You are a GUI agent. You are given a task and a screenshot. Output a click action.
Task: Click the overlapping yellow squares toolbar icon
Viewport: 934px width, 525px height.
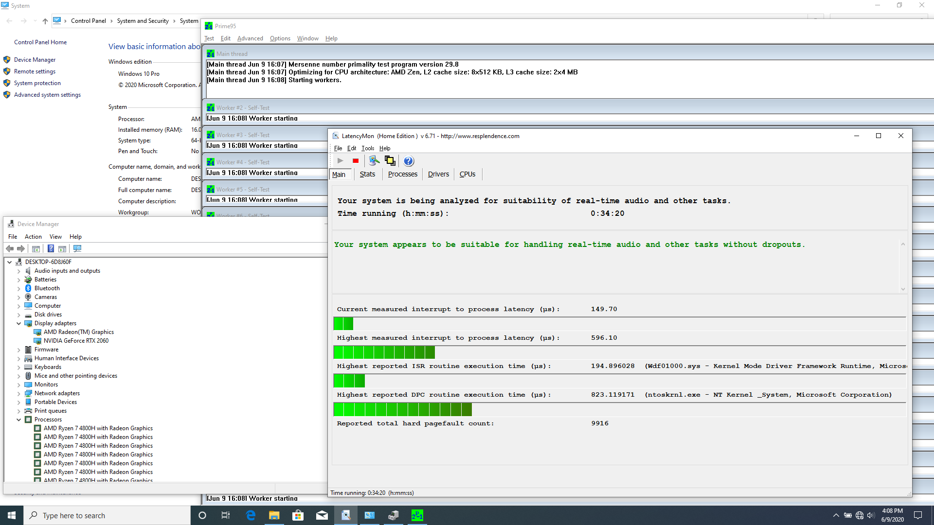click(x=390, y=161)
